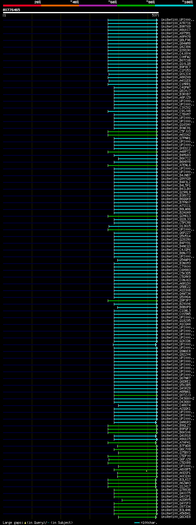
Task: Open hit UniRef100_A8PJZ9
Action: tap(176, 97)
